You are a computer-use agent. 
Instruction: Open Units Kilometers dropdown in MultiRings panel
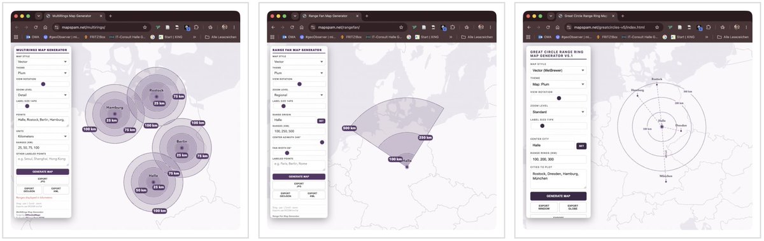point(42,136)
